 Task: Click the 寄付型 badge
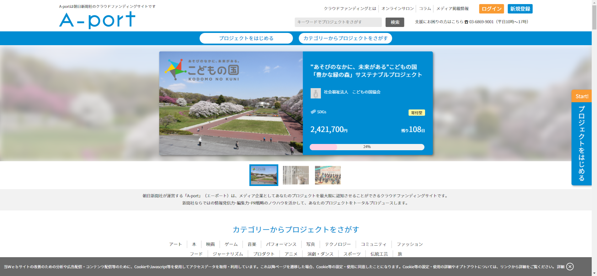click(417, 113)
